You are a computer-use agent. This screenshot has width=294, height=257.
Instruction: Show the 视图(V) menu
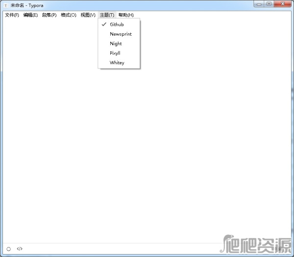click(88, 15)
